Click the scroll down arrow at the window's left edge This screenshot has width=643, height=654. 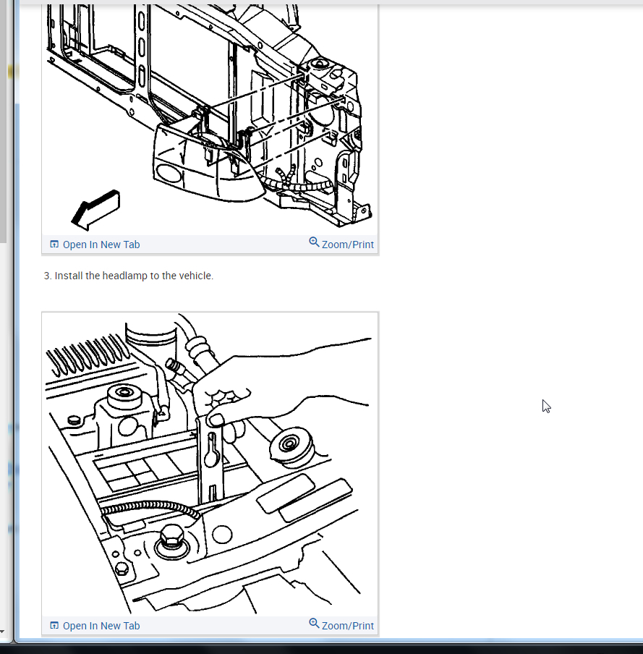[x=2, y=632]
